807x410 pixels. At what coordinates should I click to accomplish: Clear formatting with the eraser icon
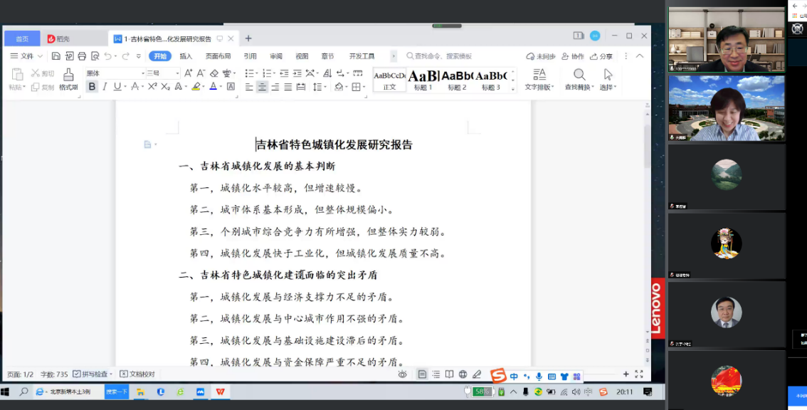214,73
